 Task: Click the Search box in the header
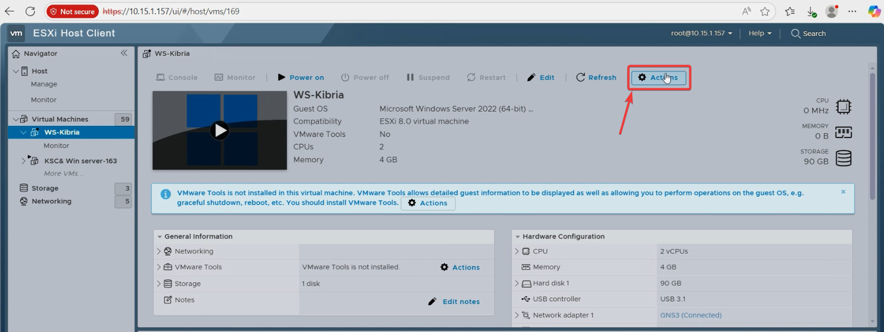click(808, 33)
